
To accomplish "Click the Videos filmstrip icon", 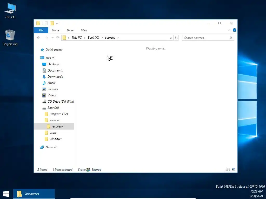I will coord(44,95).
